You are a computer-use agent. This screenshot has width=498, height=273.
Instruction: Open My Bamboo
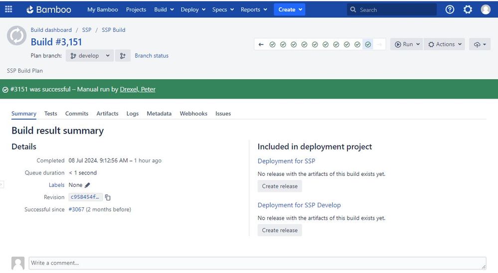[103, 9]
